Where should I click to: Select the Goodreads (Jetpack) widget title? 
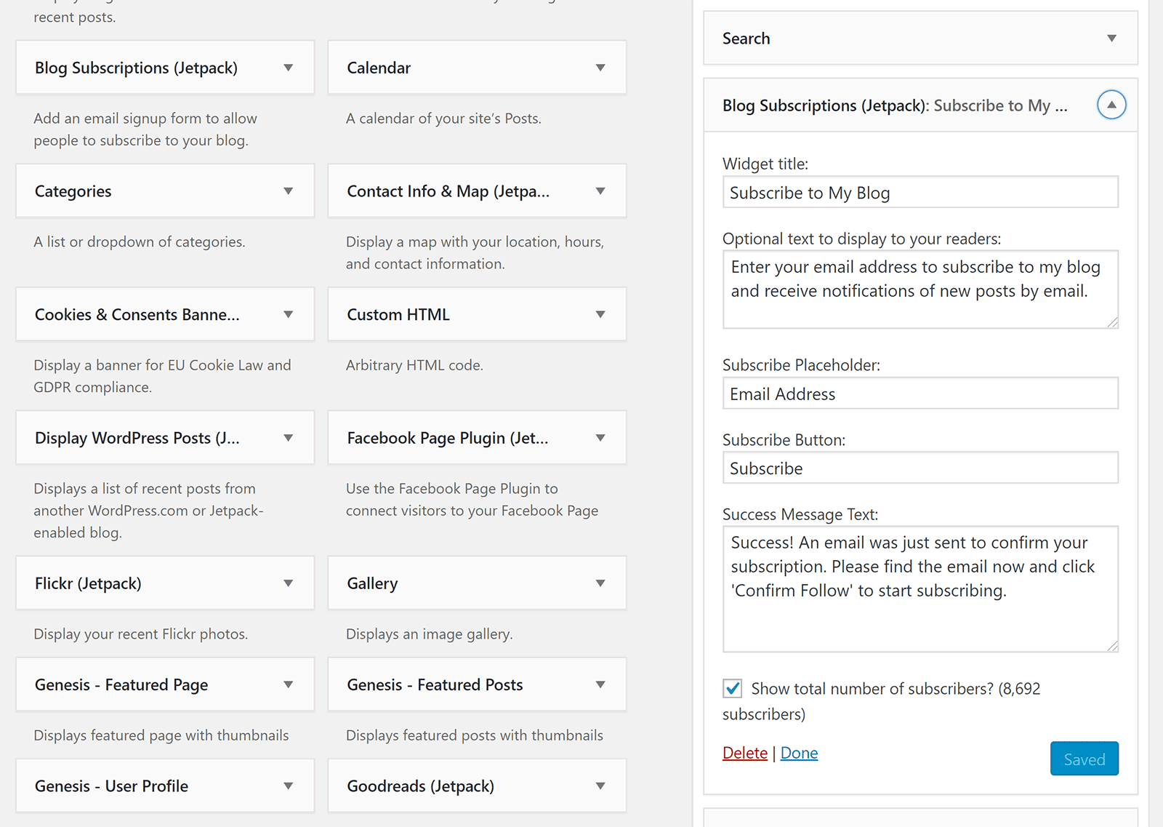[420, 786]
